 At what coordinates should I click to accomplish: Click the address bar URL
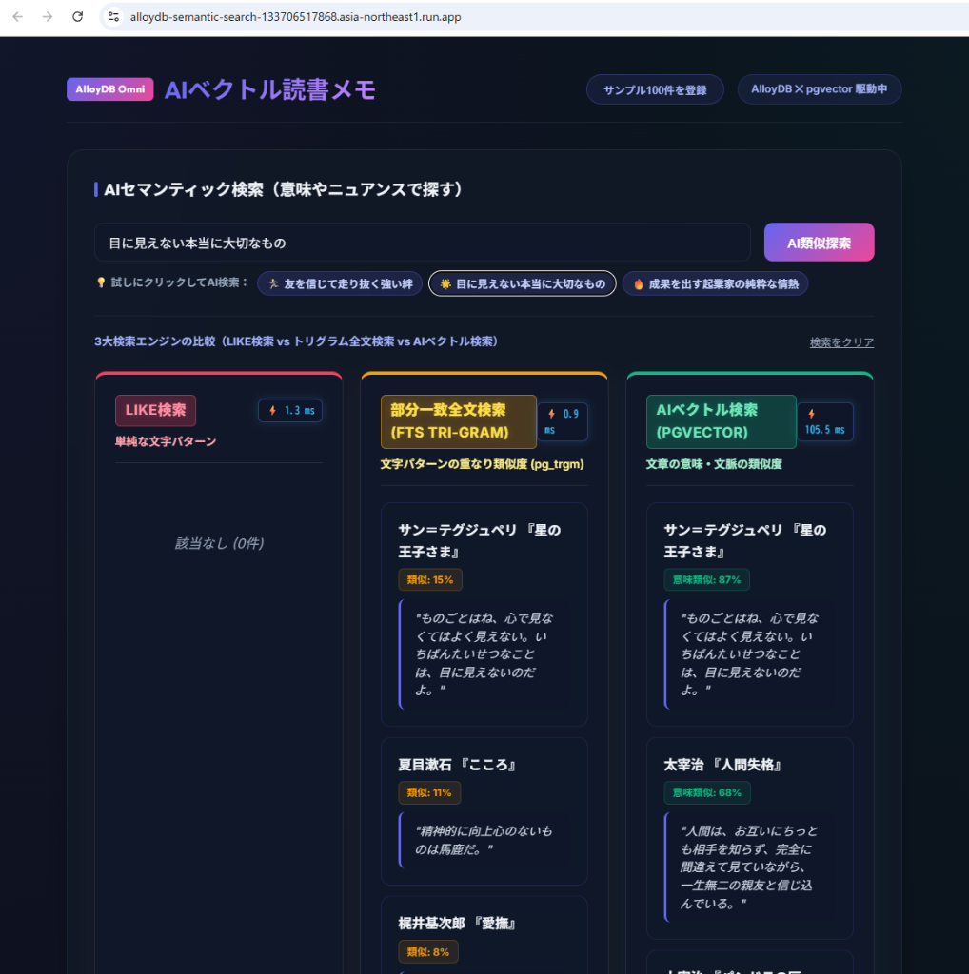[295, 17]
